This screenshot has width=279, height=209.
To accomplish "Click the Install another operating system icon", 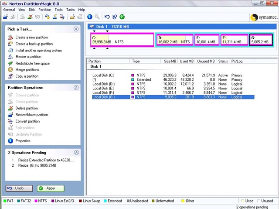I will click(x=11, y=50).
